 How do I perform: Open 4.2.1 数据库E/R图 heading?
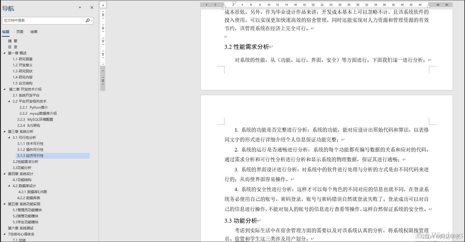pos(33,192)
